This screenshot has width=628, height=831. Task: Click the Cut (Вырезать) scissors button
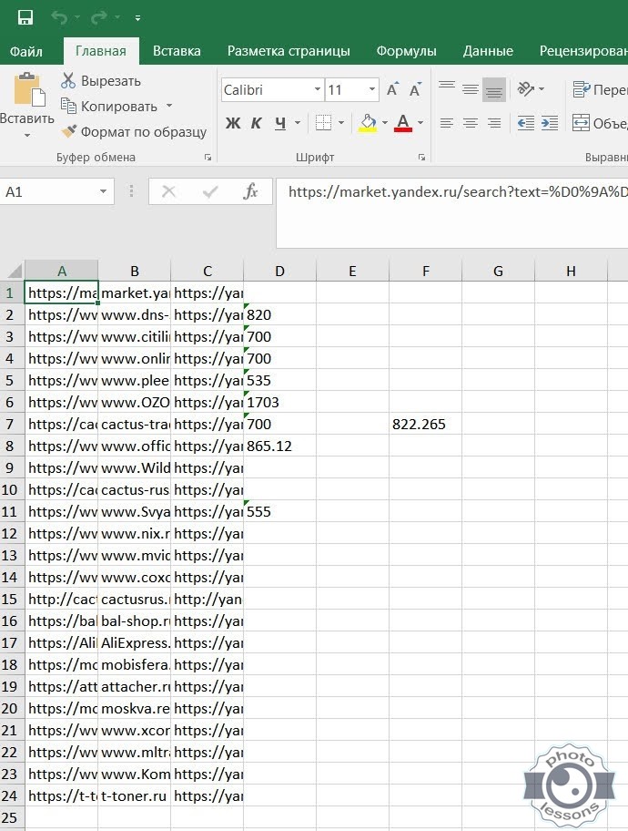[100, 81]
